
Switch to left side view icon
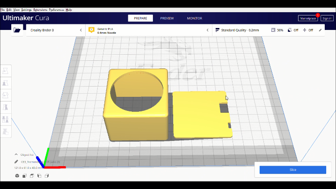click(x=39, y=176)
